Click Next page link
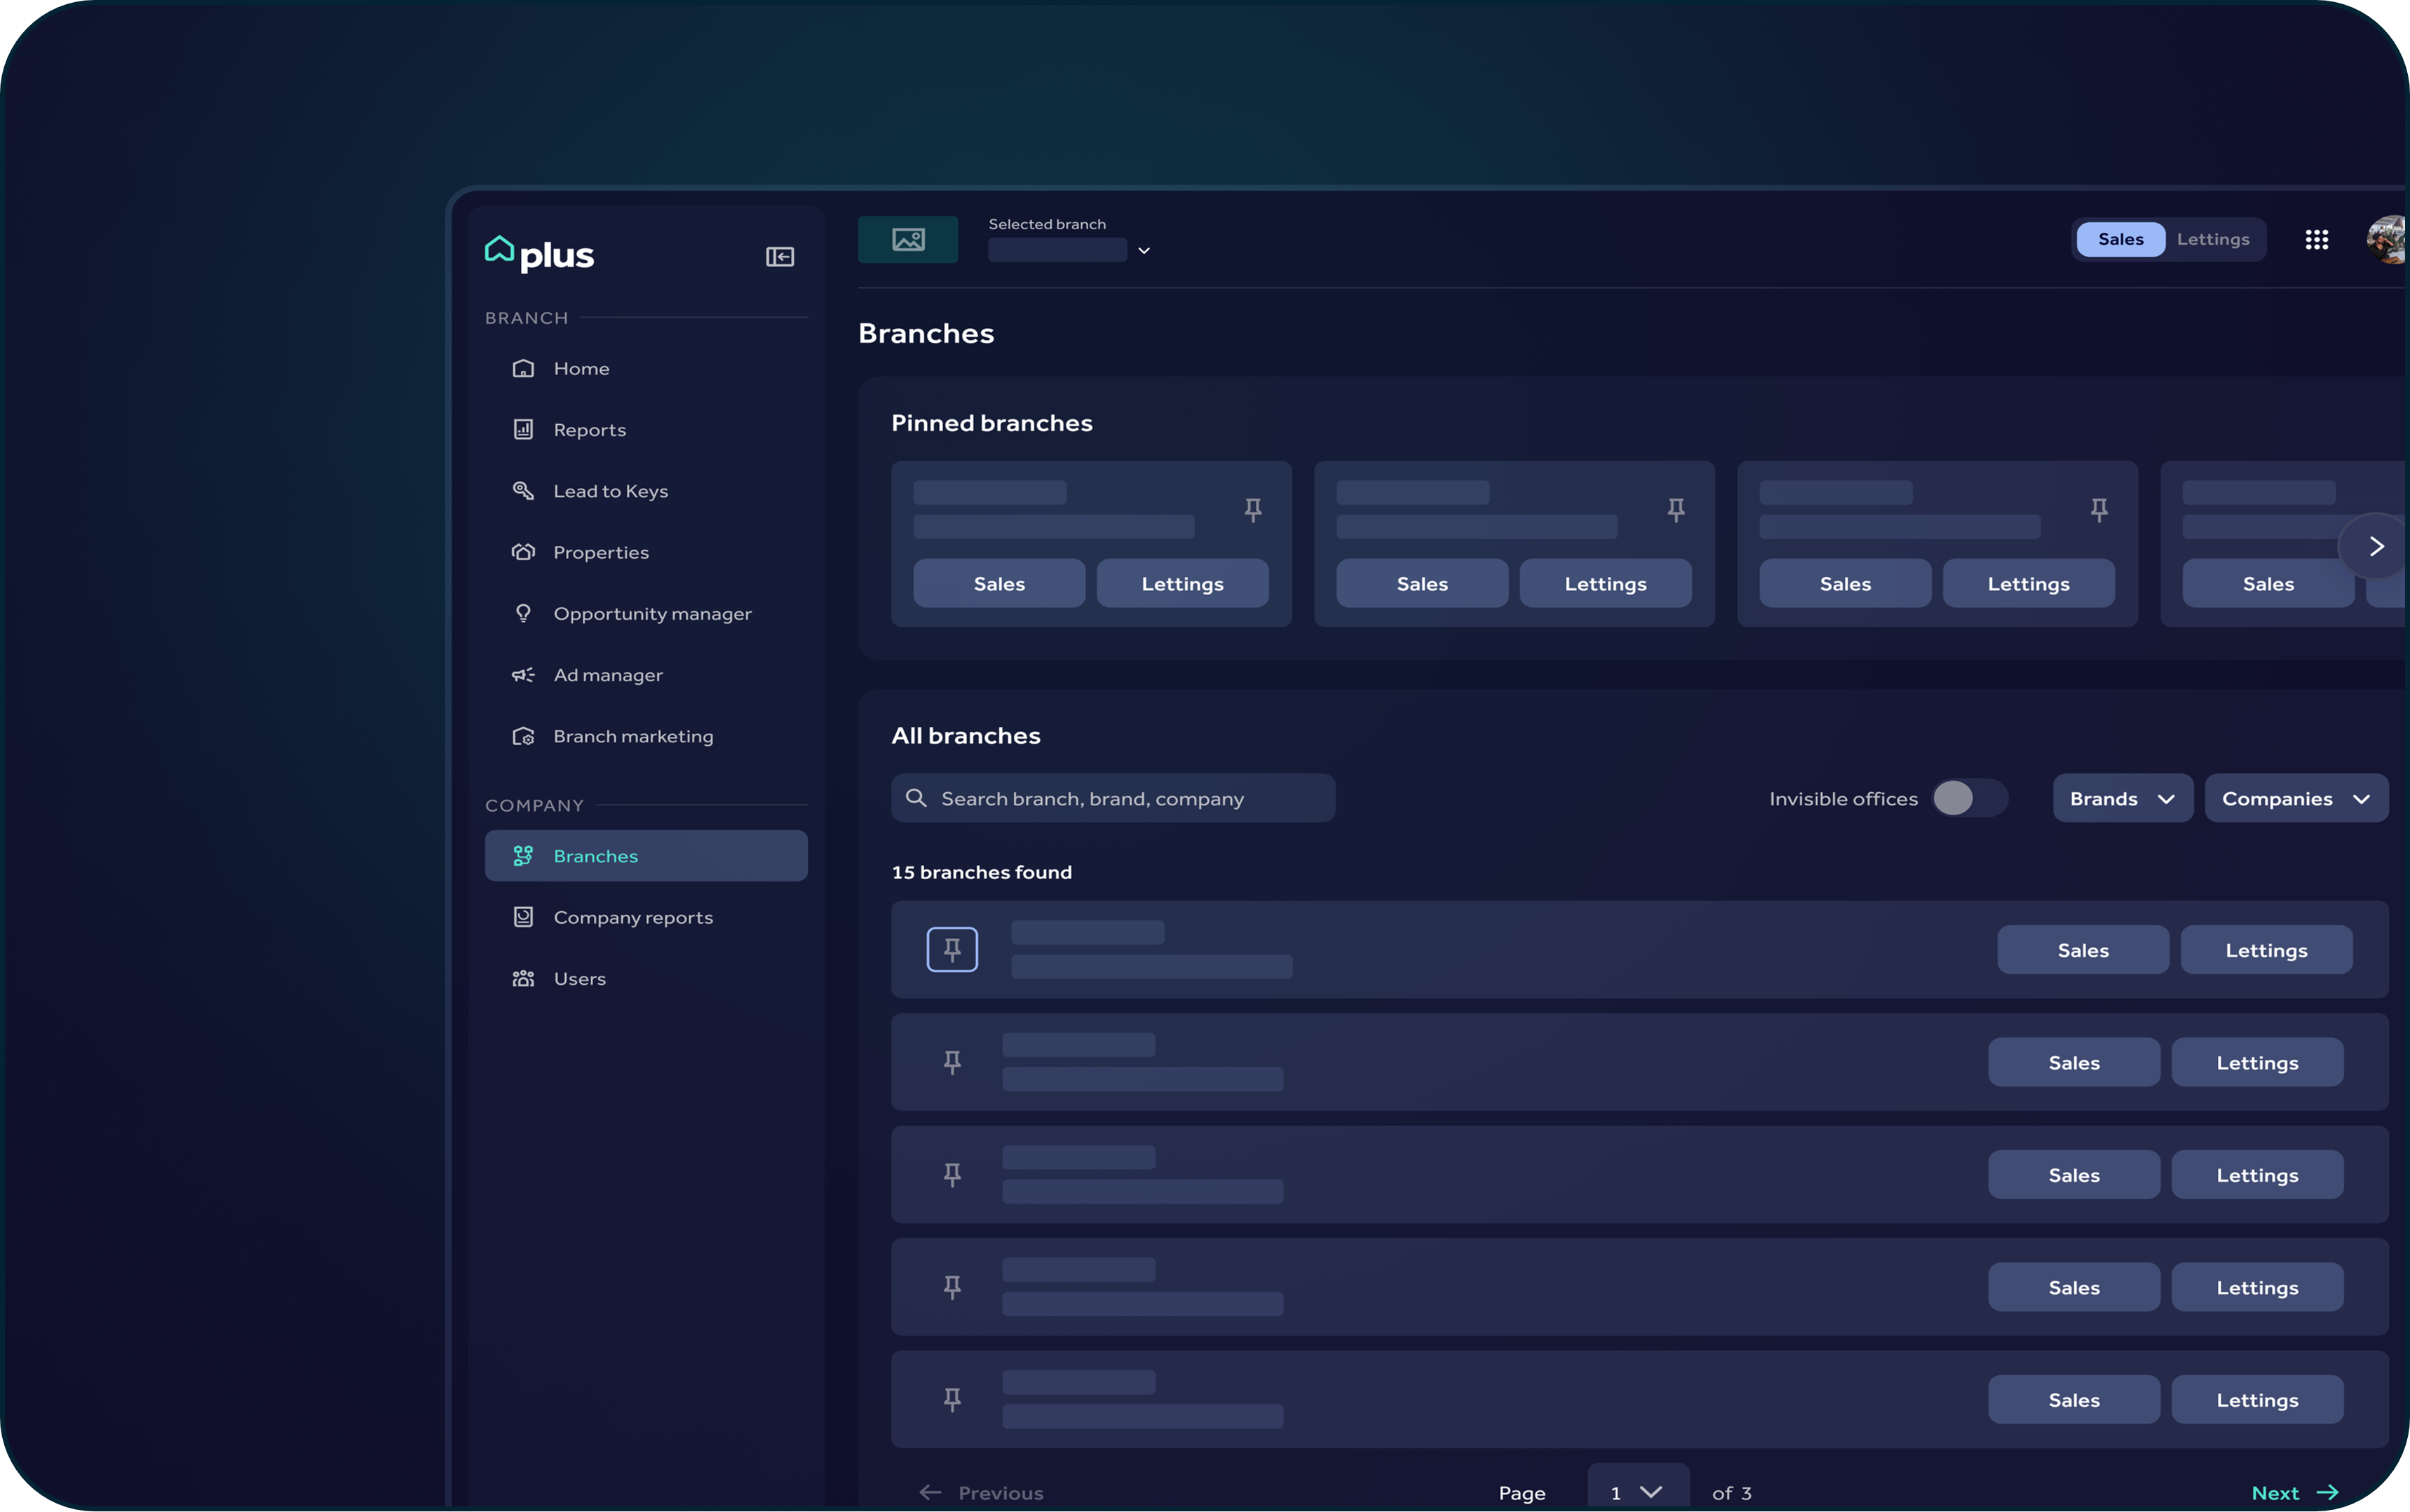The height and width of the screenshot is (1512, 2410). pos(2293,1492)
